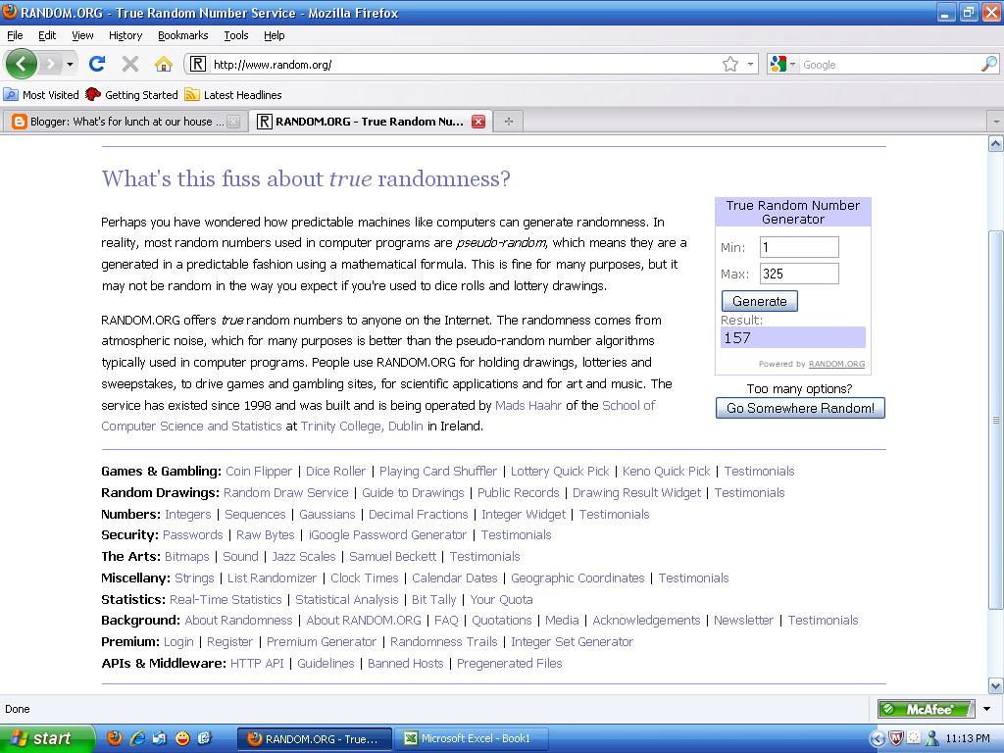Image resolution: width=1004 pixels, height=753 pixels.
Task: Click inside the Google search box
Action: (x=888, y=64)
